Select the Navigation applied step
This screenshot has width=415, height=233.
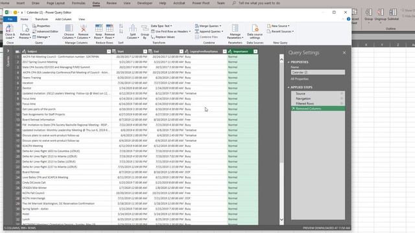(x=318, y=98)
